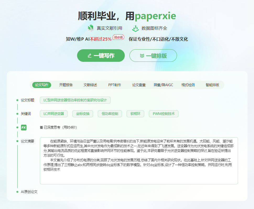Click the green PX logo icon

point(24,127)
